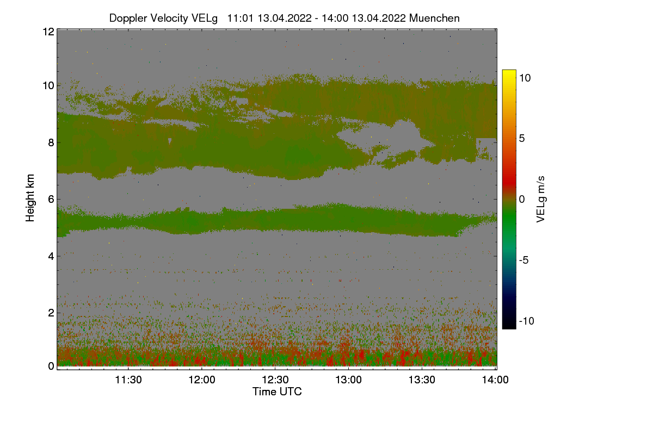This screenshot has height=435, width=653.
Task: Click the 'VELg m/s' colorbar label
Action: (x=540, y=198)
